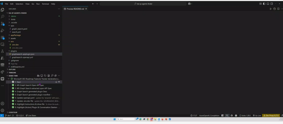Open Copilot chat icon in title bar
Image resolution: width=283 pixels, height=124 pixels.
189,4
